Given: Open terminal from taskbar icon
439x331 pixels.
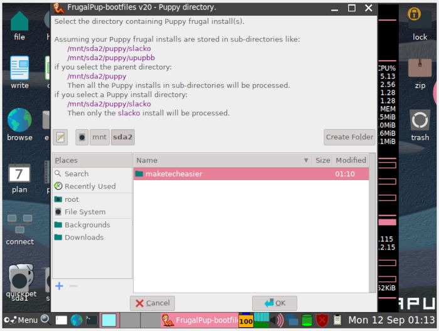Looking at the screenshot, I should (92, 320).
